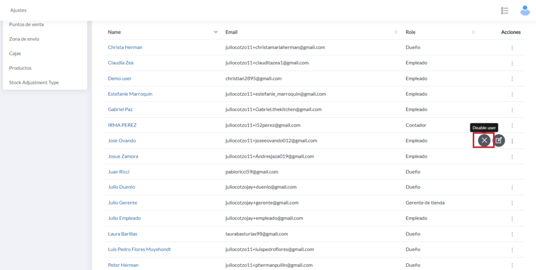Select Stock Adjustment Type in sidebar
The width and height of the screenshot is (536, 270).
[x=34, y=83]
